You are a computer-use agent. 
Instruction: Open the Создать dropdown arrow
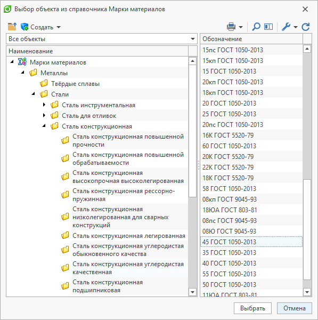click(x=59, y=27)
